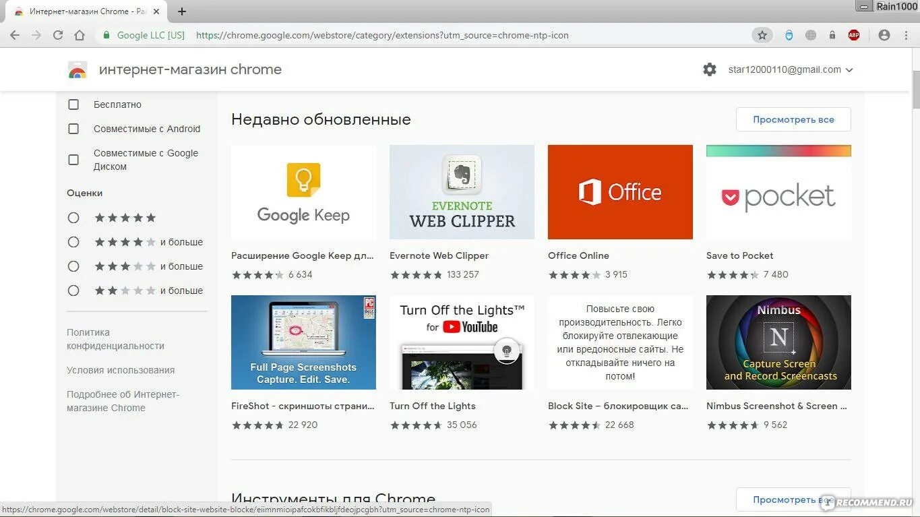
Task: Open Политика конфиденциальности link
Action: 115,339
